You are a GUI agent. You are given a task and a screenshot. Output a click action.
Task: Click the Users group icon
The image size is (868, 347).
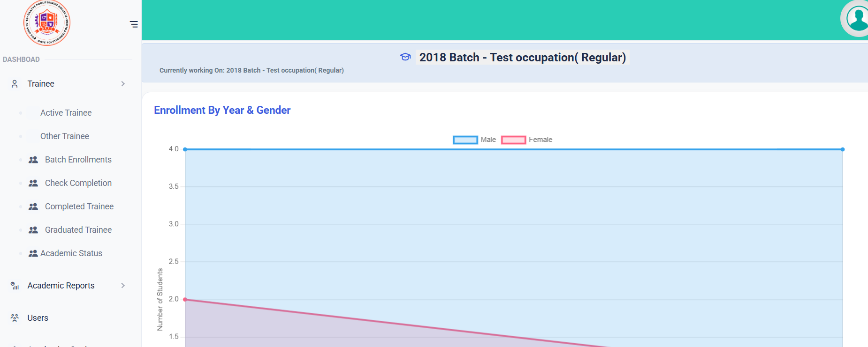(x=15, y=318)
